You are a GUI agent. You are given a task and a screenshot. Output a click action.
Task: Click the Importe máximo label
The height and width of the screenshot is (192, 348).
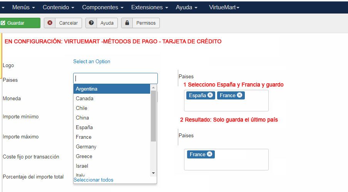pos(21,136)
